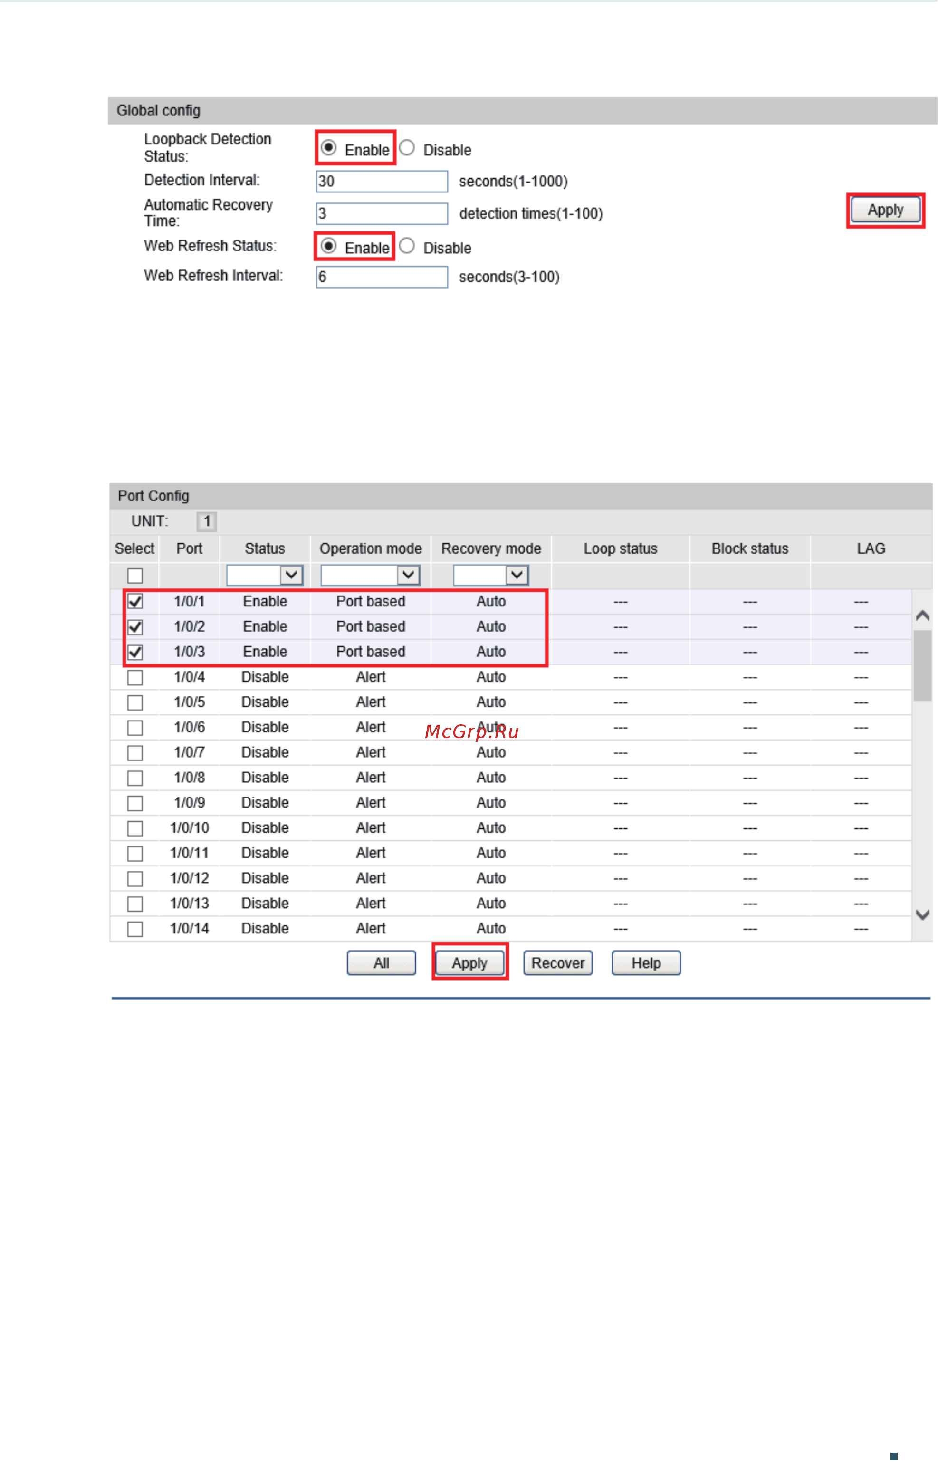Select Enable for Web Refresh Status
This screenshot has width=938, height=1462.
[x=328, y=246]
